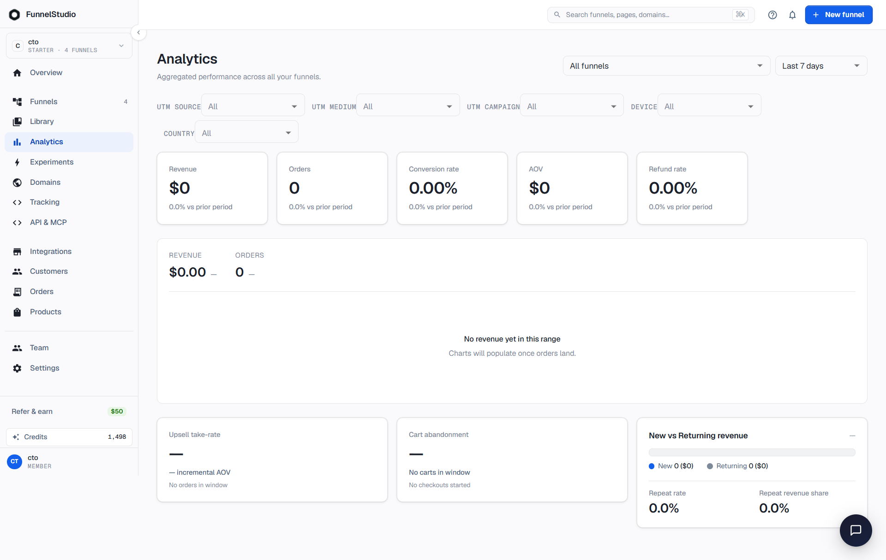Click the ⌘K shortcut hint

tap(740, 15)
